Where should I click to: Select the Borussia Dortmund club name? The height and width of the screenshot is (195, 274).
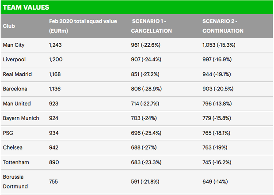click(x=15, y=182)
